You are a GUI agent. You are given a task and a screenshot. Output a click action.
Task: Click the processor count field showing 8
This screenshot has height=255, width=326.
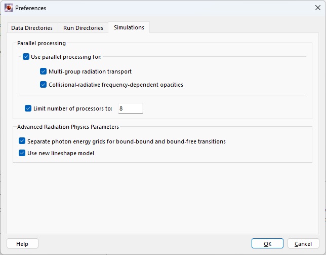point(130,108)
